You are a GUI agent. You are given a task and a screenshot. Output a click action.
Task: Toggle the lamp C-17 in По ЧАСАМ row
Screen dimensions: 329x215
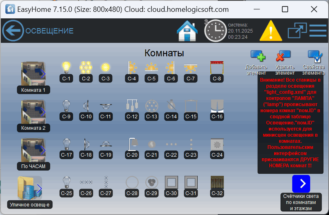[x=66, y=144]
